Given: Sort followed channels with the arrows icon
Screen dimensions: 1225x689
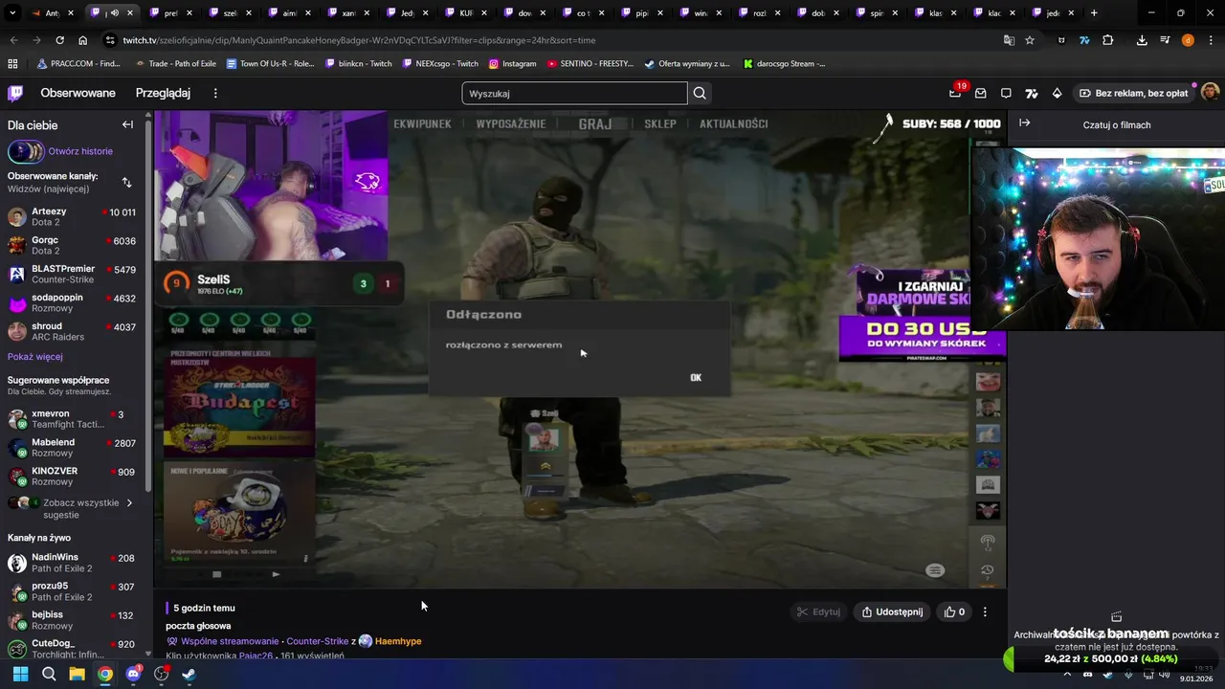Looking at the screenshot, I should [126, 182].
